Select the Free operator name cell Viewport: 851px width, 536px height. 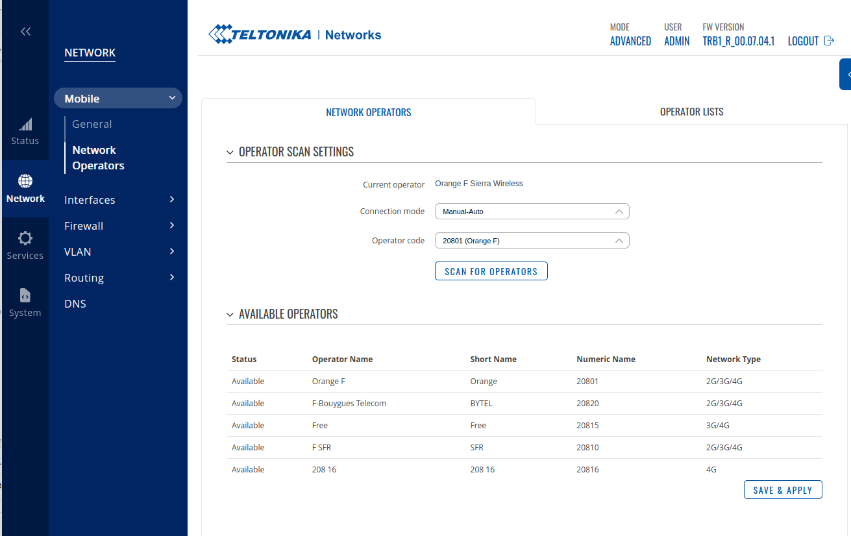pyautogui.click(x=320, y=425)
